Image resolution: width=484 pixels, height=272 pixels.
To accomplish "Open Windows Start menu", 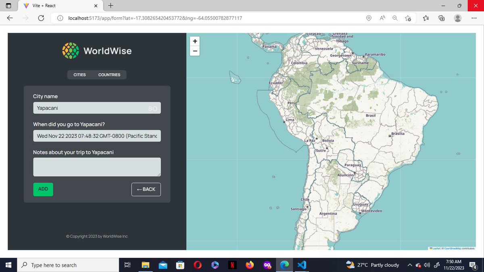I will (x=9, y=265).
